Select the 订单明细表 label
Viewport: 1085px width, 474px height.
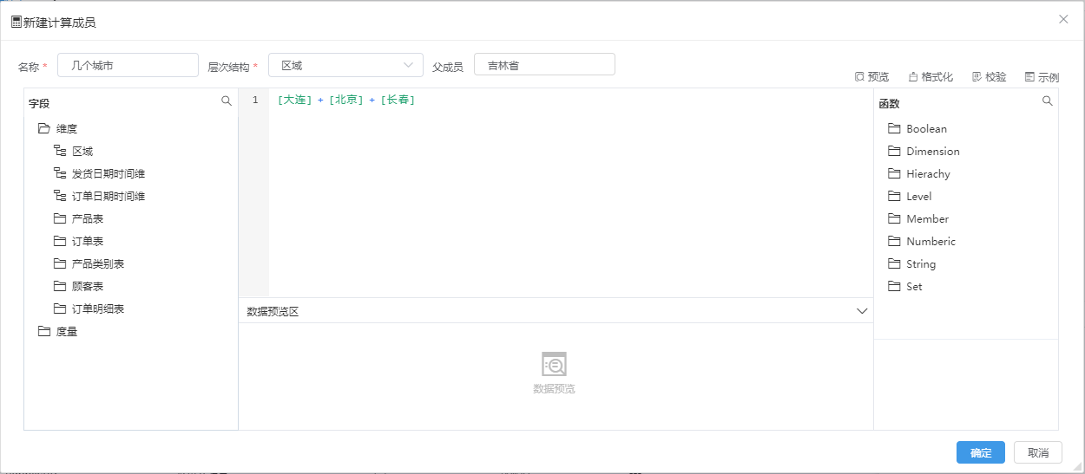pos(98,308)
